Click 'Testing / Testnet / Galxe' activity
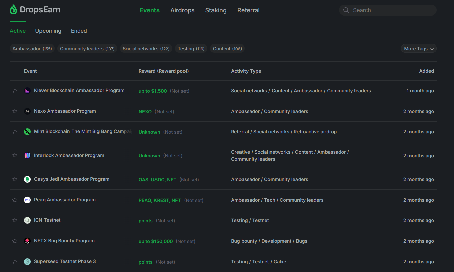The width and height of the screenshot is (454, 272). (259, 262)
